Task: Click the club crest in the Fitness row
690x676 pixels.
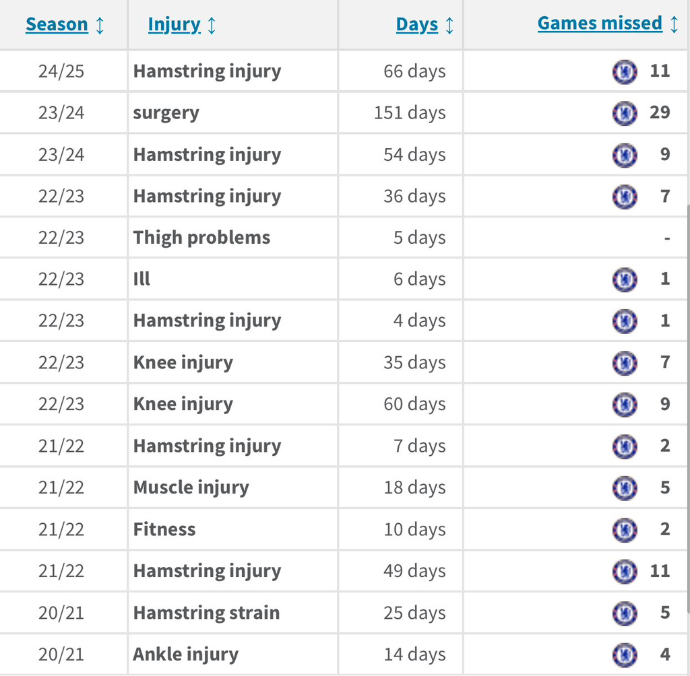Action: click(625, 529)
